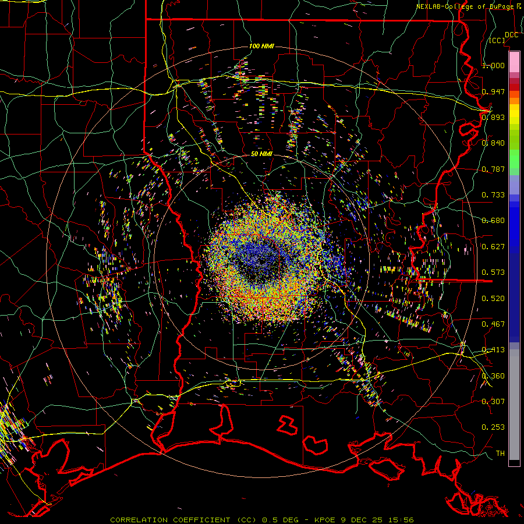
Task: Pick the red segment of the color bar
Action: tap(514, 87)
